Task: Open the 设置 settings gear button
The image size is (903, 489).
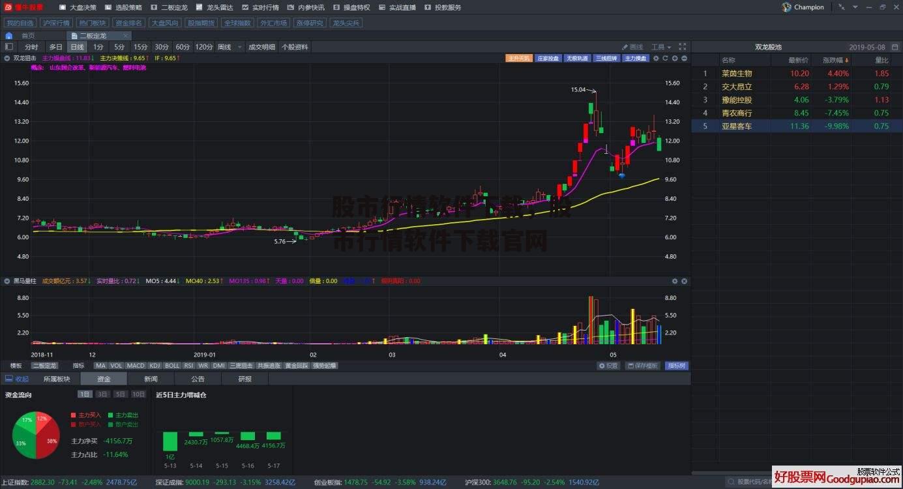Action: pos(608,366)
